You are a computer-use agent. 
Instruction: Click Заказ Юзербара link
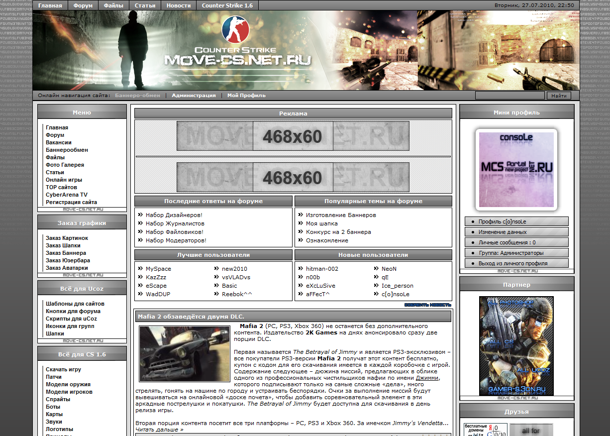(x=68, y=260)
